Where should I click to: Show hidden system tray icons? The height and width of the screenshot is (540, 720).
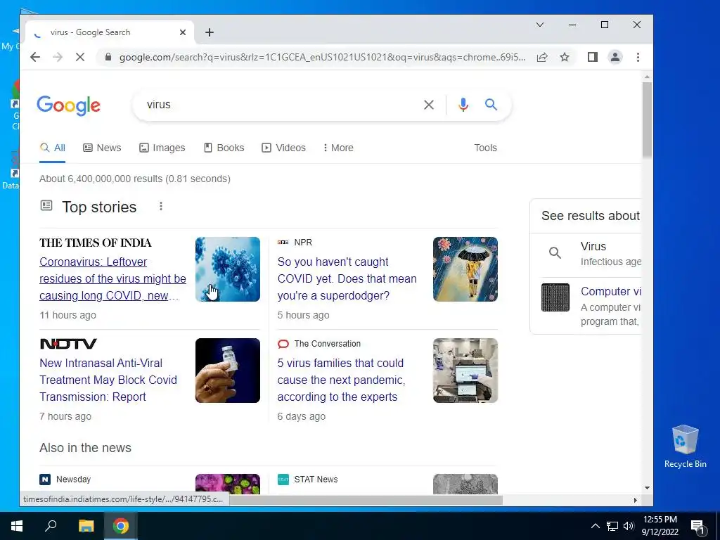595,526
